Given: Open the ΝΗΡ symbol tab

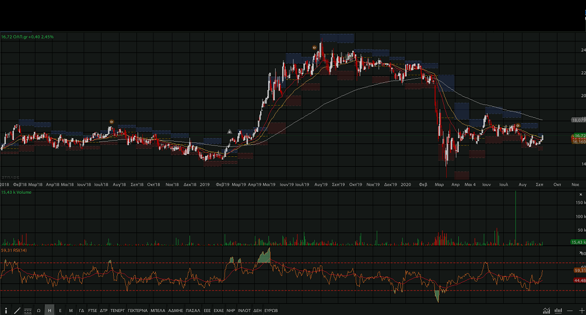Looking at the screenshot, I should click(230, 310).
